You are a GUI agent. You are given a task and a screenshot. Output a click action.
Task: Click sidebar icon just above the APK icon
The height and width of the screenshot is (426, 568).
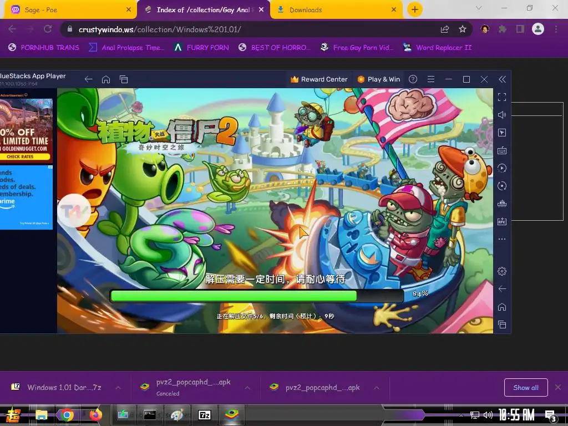(x=501, y=204)
